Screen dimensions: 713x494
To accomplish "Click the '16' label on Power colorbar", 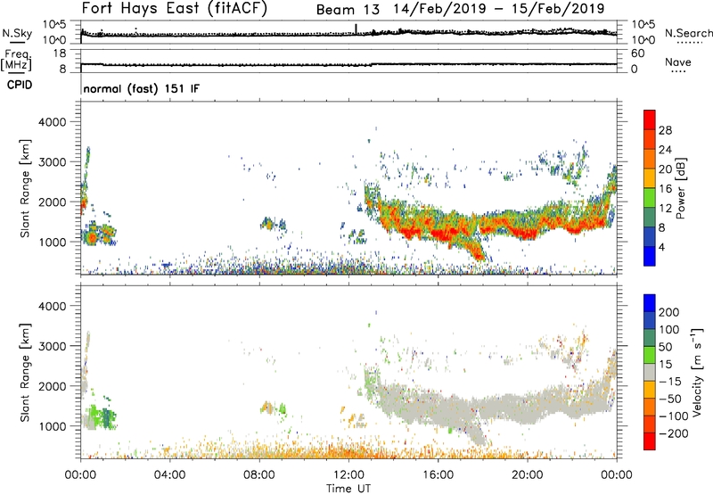I will [x=665, y=189].
